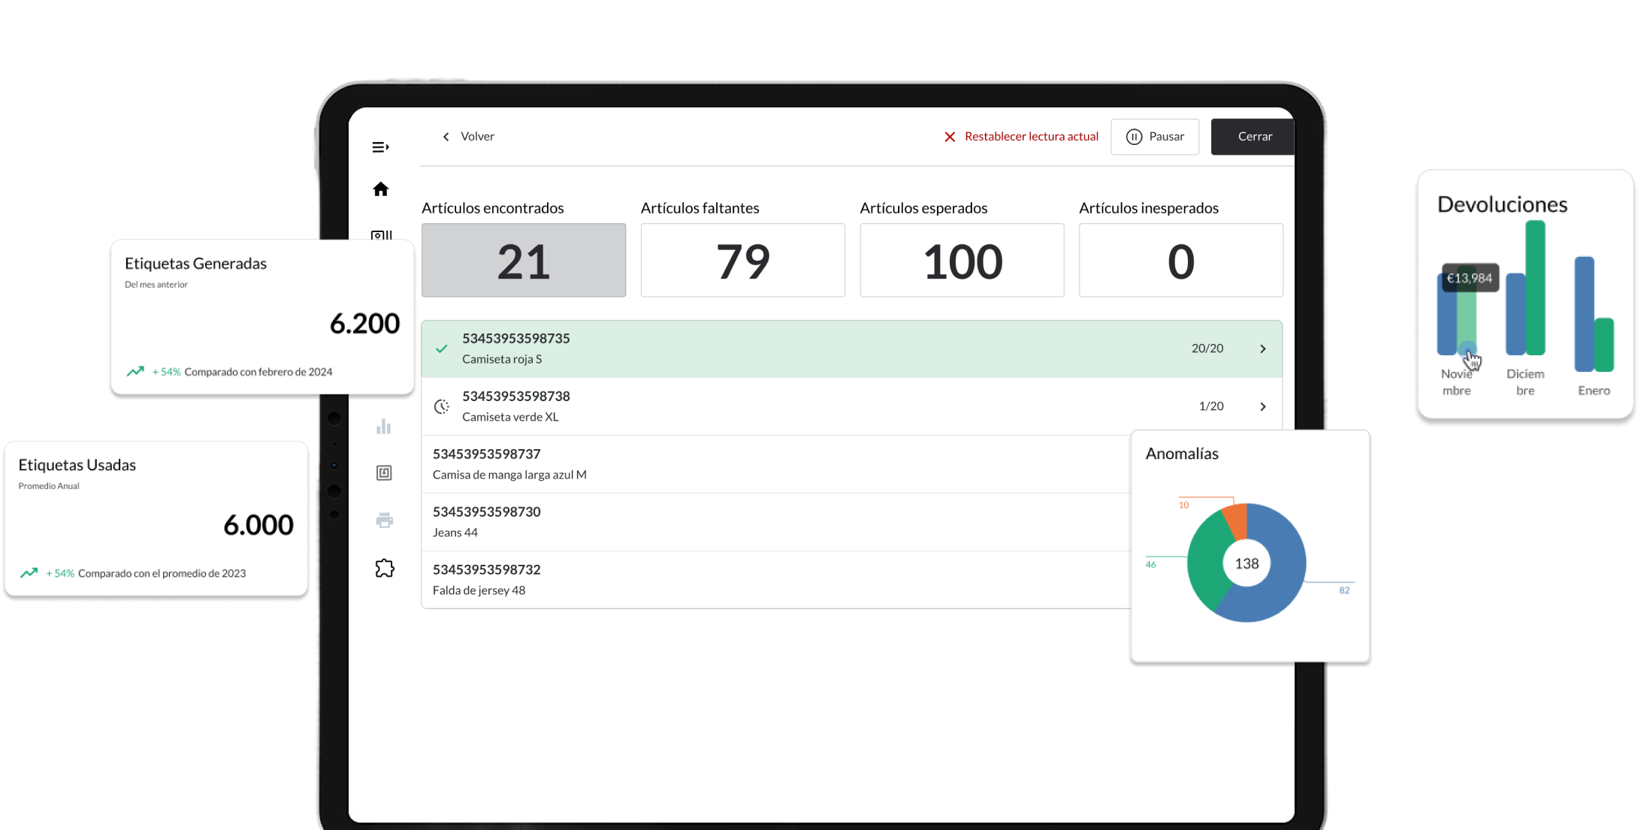This screenshot has height=830, width=1638.
Task: Expand the Camiseta verde XL row chevron
Action: coord(1262,406)
